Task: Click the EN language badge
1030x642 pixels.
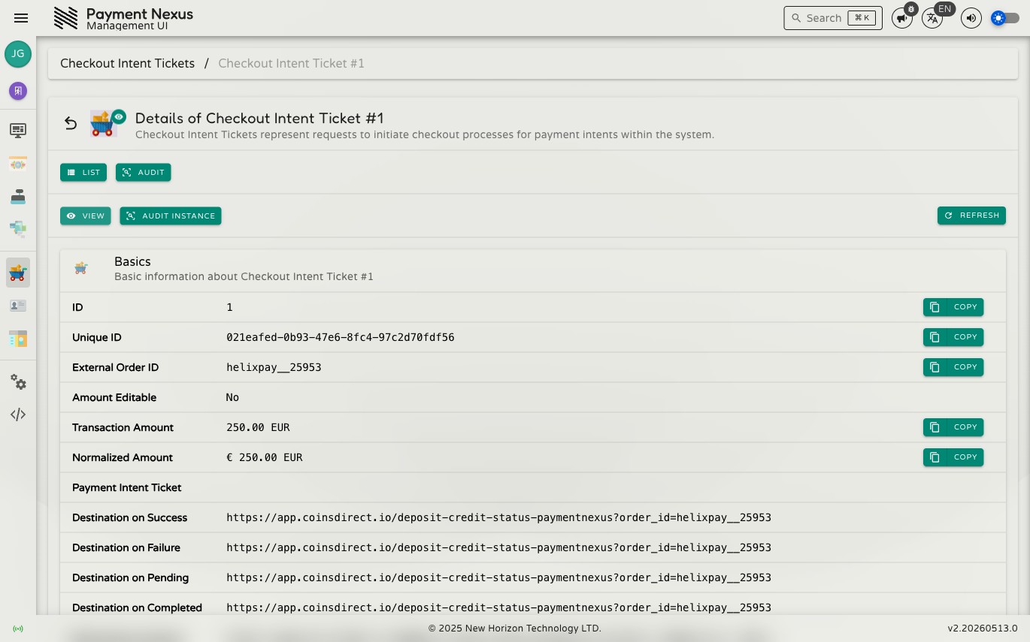Action: tap(945, 10)
